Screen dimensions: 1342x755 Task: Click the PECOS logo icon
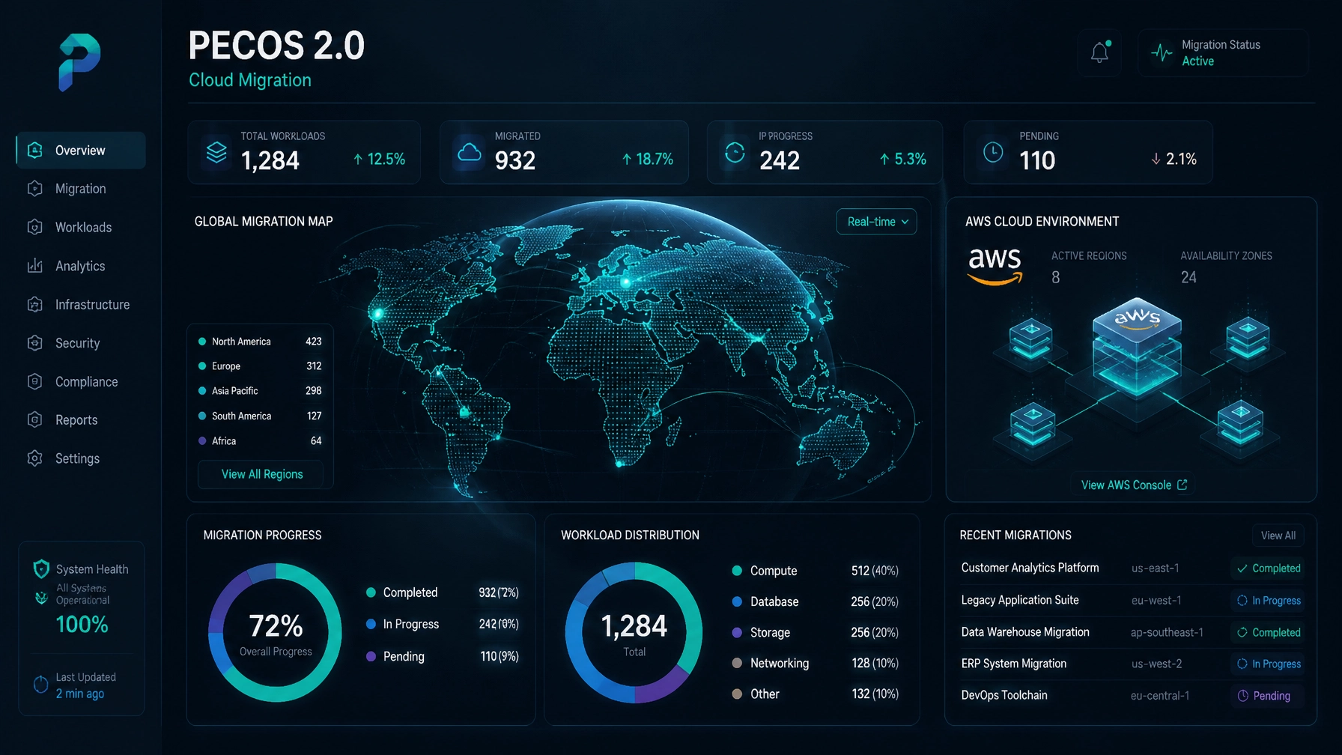point(79,62)
